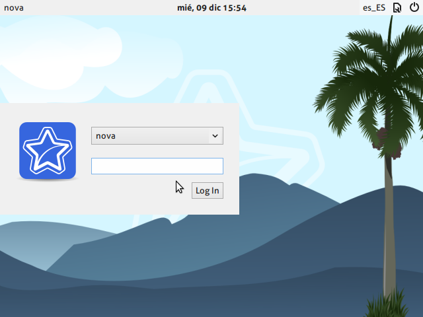Click the empty top bar area left of clock
The image size is (423, 317).
click(99, 8)
